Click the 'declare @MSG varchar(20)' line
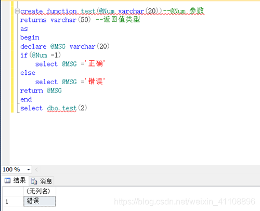Screen dimensions: 260x211 [65, 46]
